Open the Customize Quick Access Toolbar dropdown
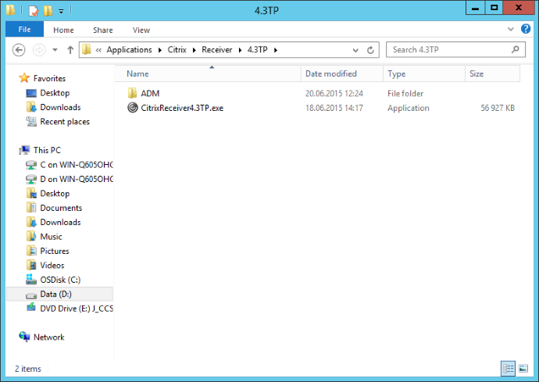Screen dimensions: 539x382 point(61,11)
